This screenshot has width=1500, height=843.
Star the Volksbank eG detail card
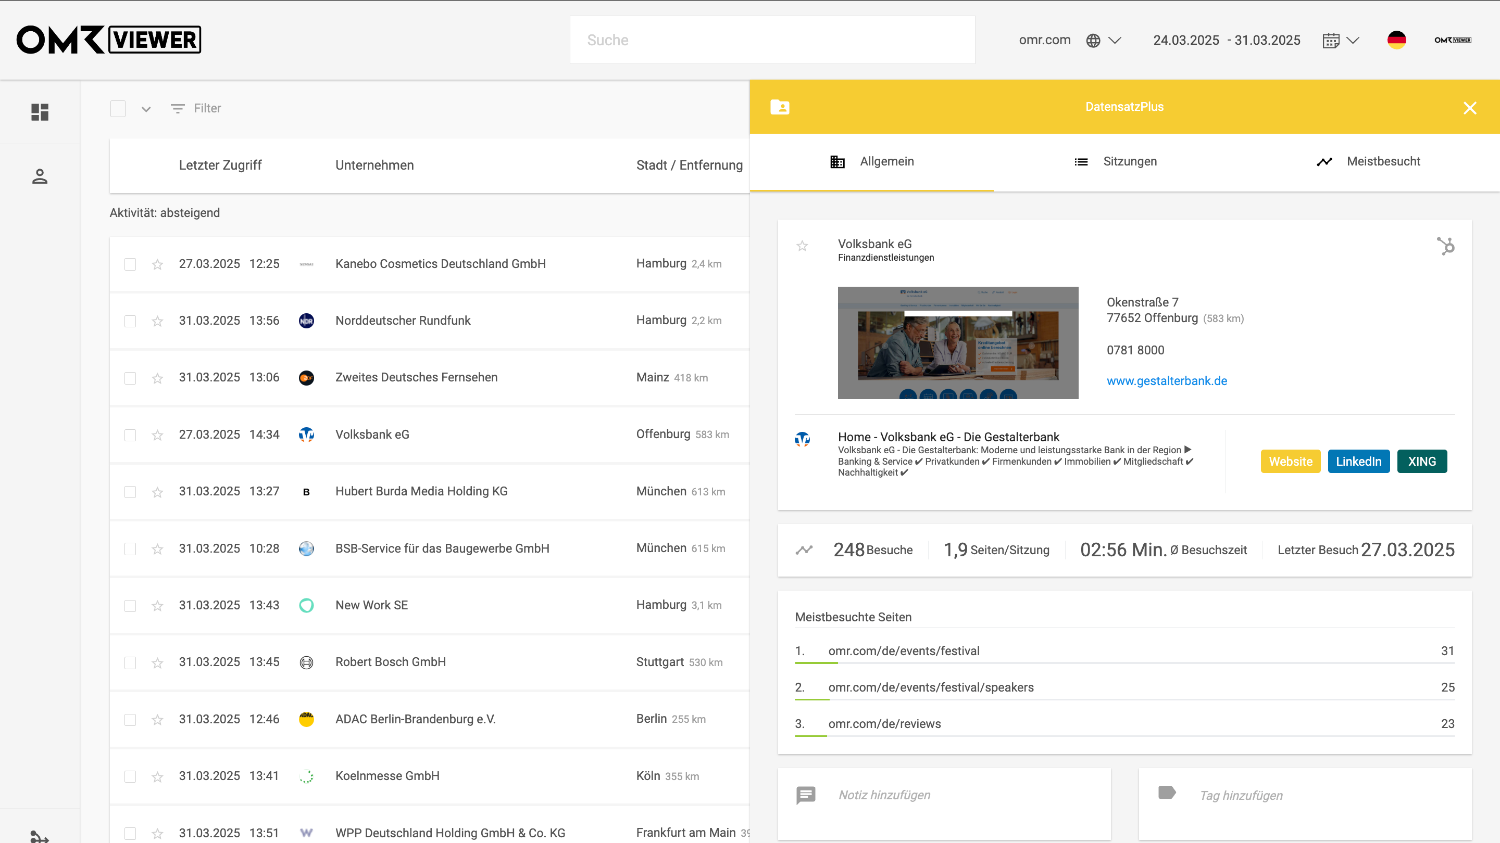coord(803,246)
